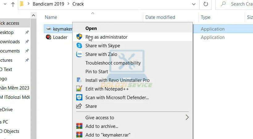
Task: Click the Zalo icon in context menu
Action: click(79, 54)
